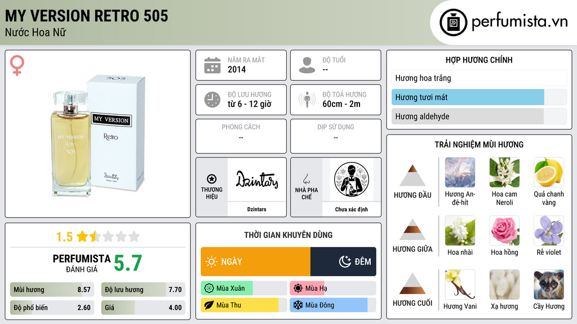Image resolution: width=577 pixels, height=324 pixels.
Task: Click the person silhouette icon for Độ tuổi
Action: [x=307, y=65]
